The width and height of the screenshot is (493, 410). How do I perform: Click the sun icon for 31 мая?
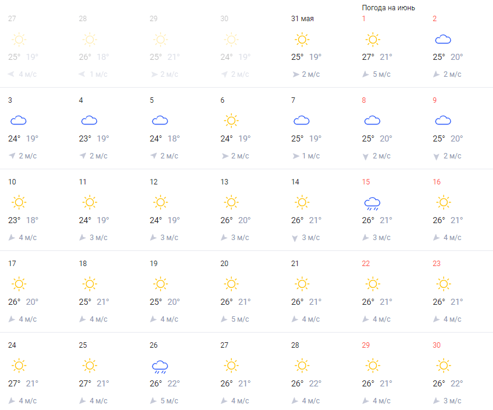[302, 40]
